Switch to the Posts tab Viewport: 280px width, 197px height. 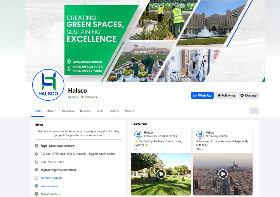[38, 111]
